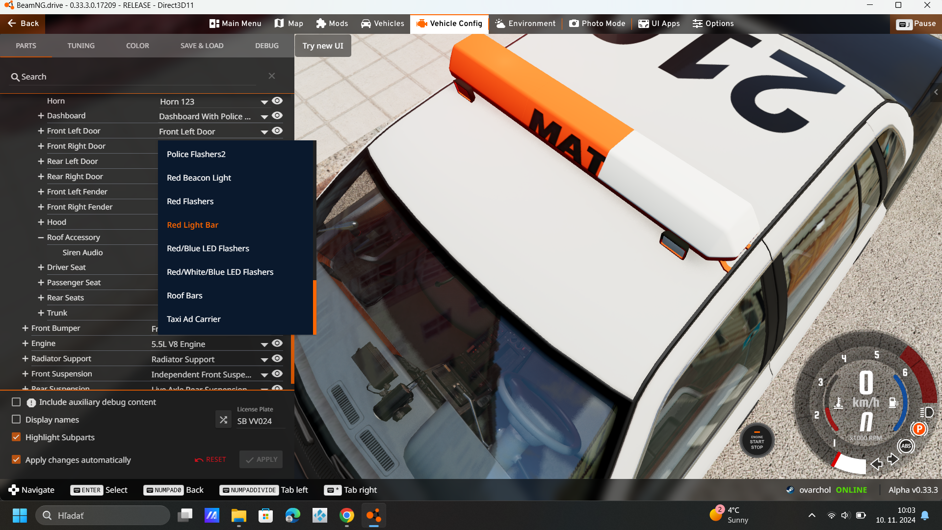Toggle visibility of Engine part

[x=277, y=343]
